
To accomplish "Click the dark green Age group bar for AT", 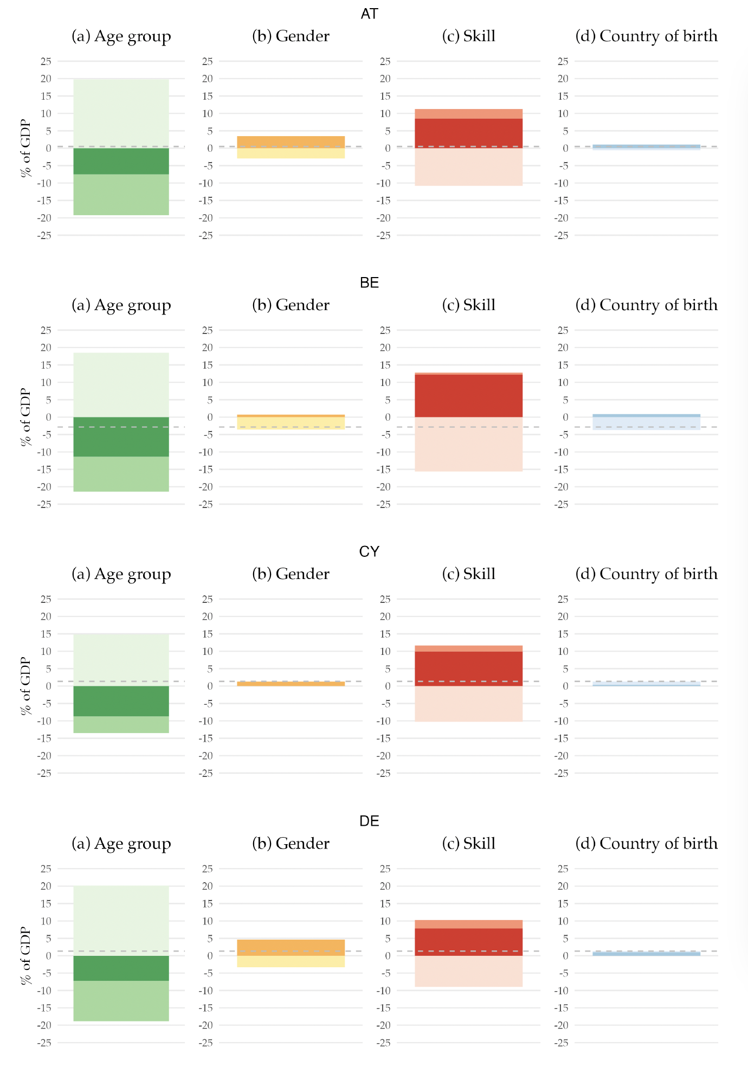I will coord(121,161).
